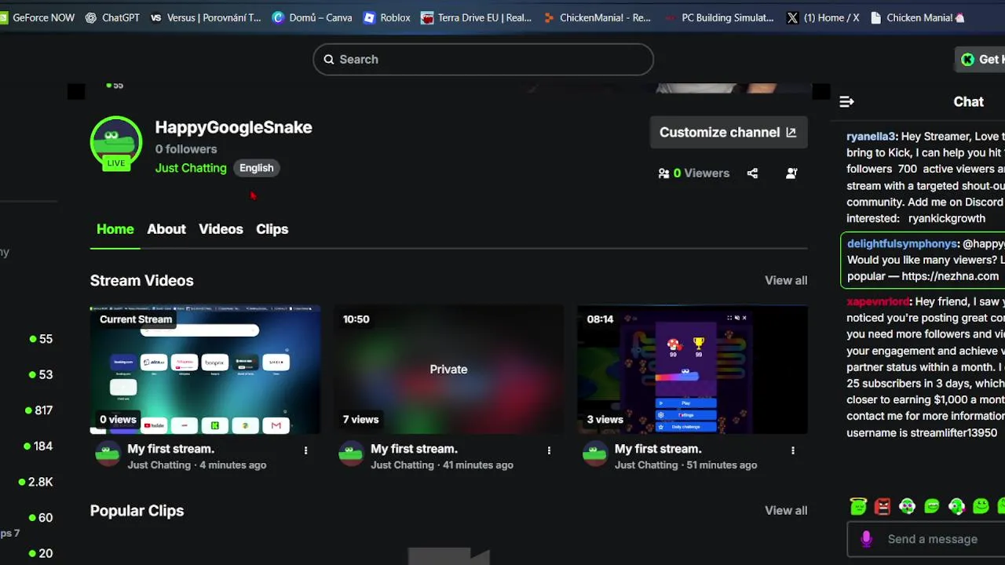Open the Current Stream video thumbnail
The height and width of the screenshot is (565, 1005).
[206, 370]
